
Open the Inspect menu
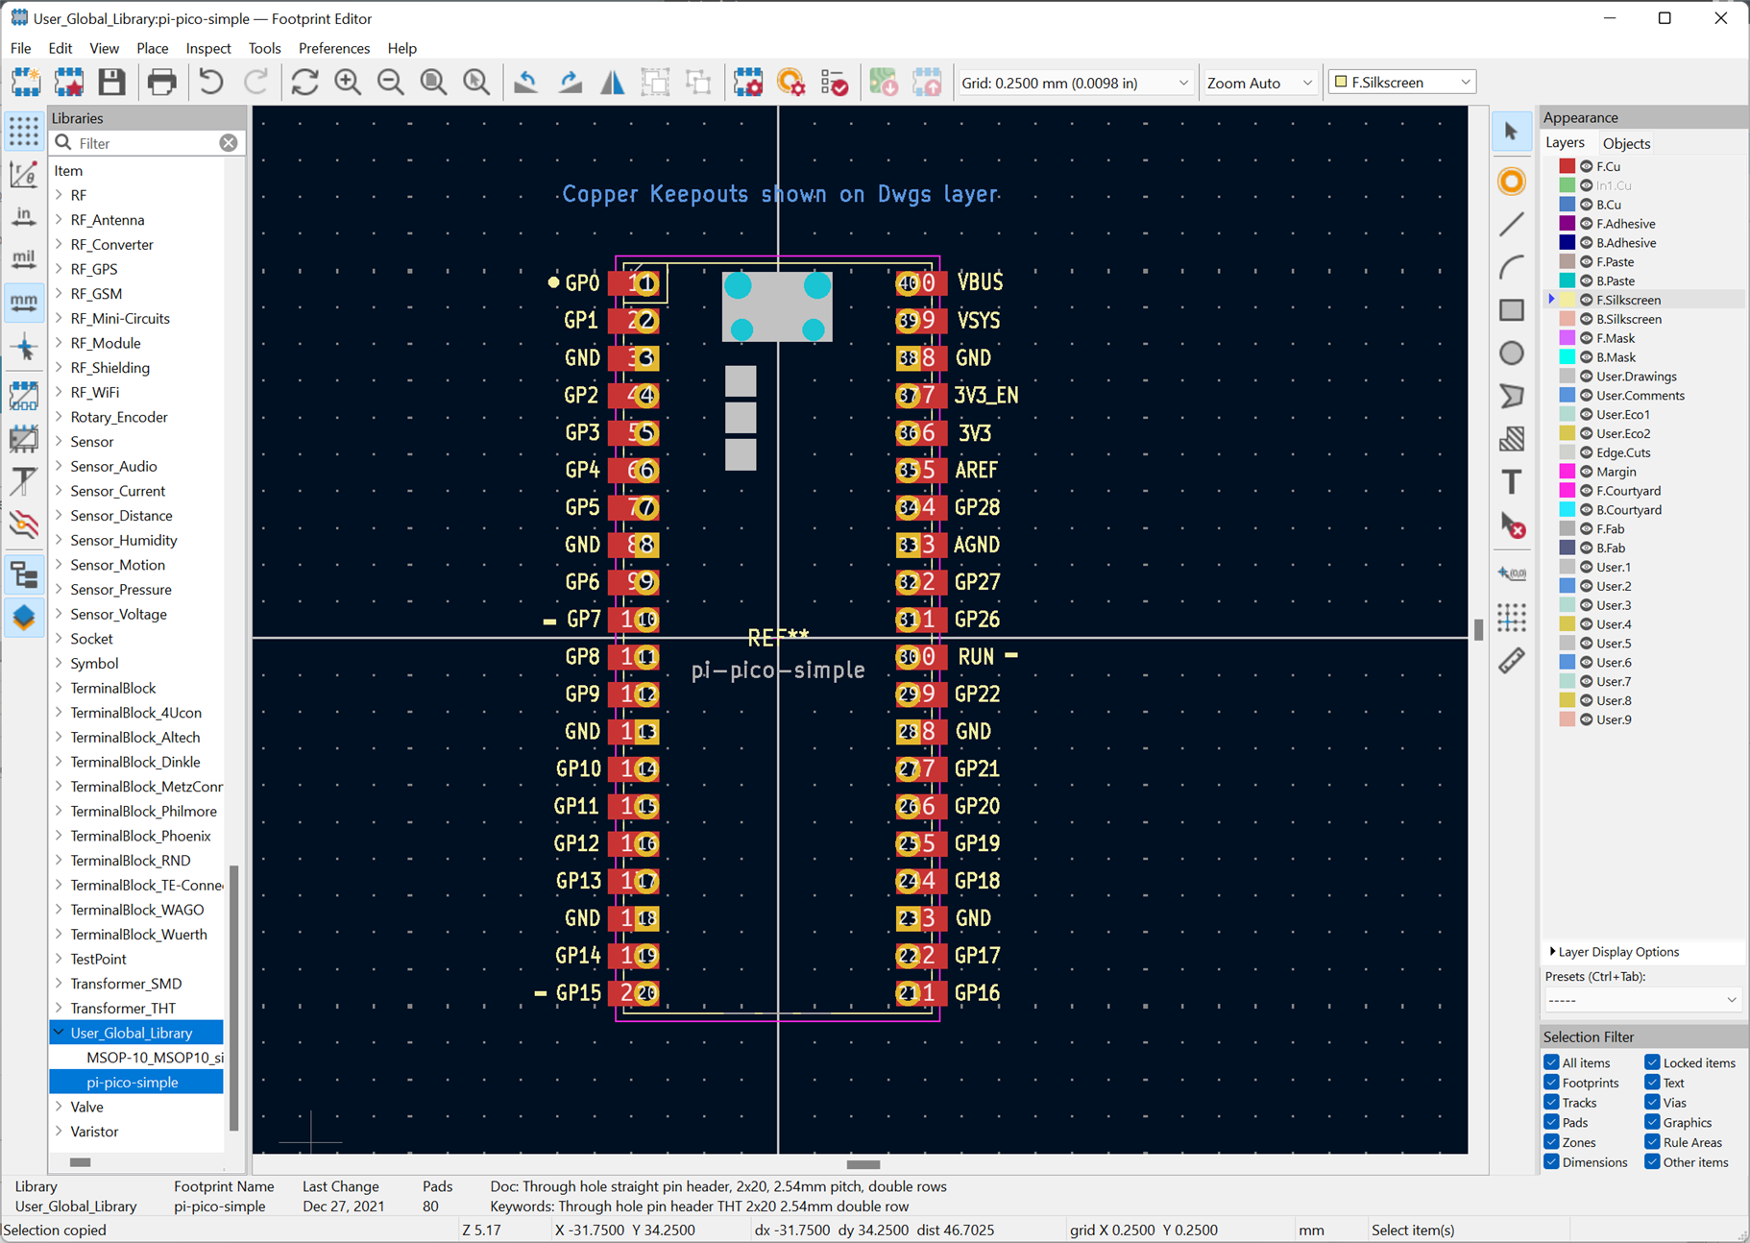208,48
